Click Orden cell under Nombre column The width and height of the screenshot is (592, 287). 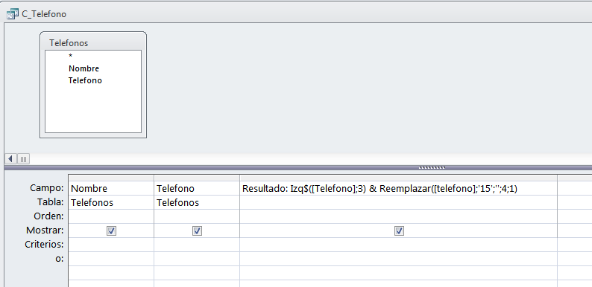(111, 216)
